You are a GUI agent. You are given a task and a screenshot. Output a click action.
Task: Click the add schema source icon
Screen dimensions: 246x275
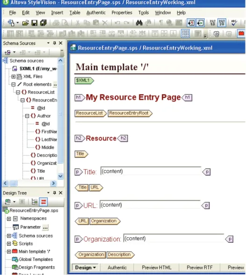point(7,52)
